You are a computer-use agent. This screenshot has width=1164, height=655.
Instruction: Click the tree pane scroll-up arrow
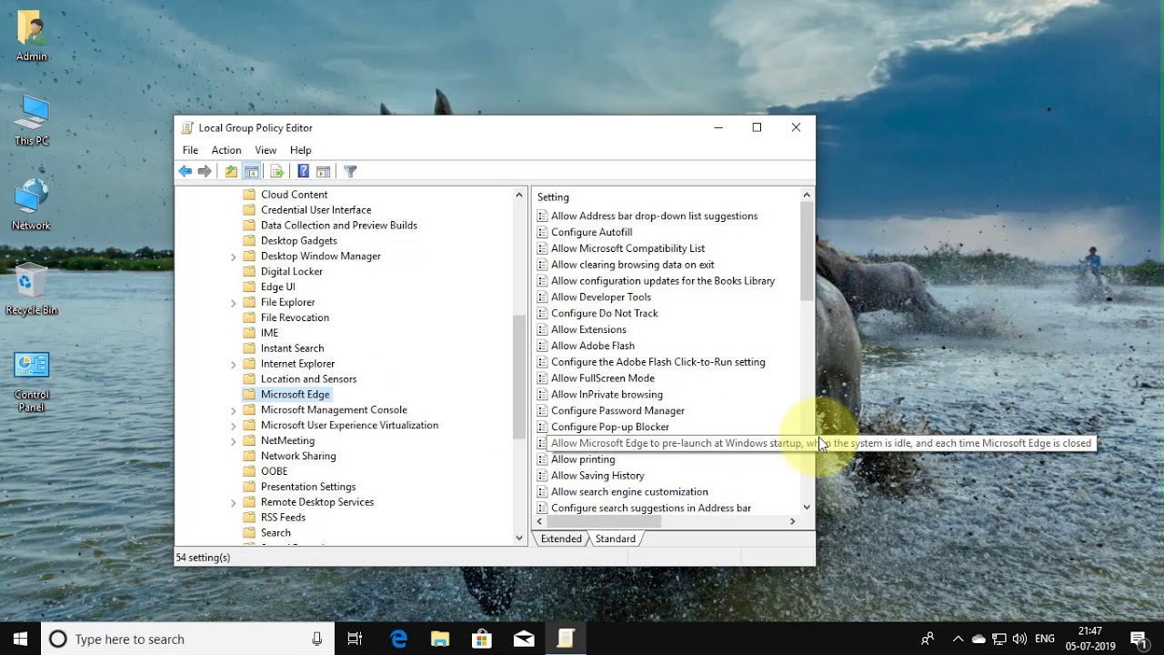click(520, 195)
